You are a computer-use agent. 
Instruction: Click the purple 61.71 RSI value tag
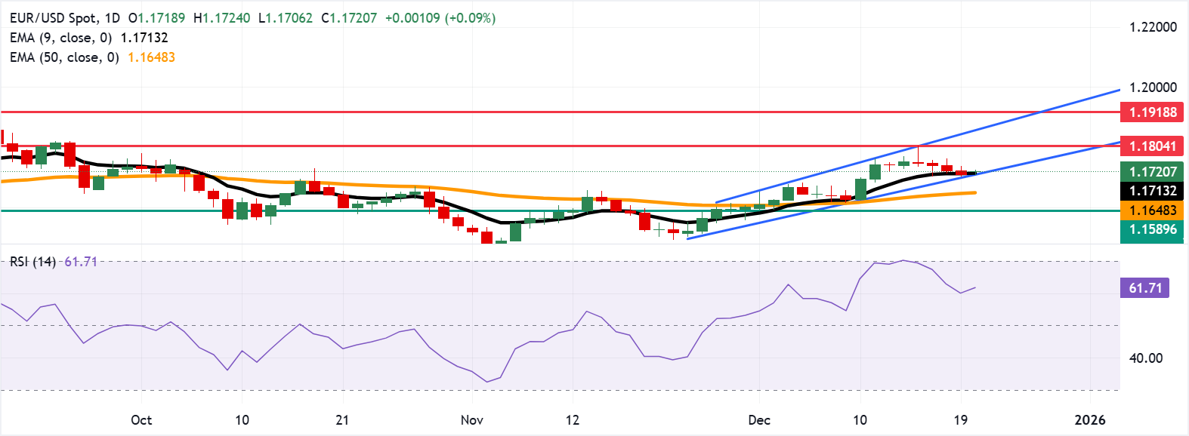1145,288
